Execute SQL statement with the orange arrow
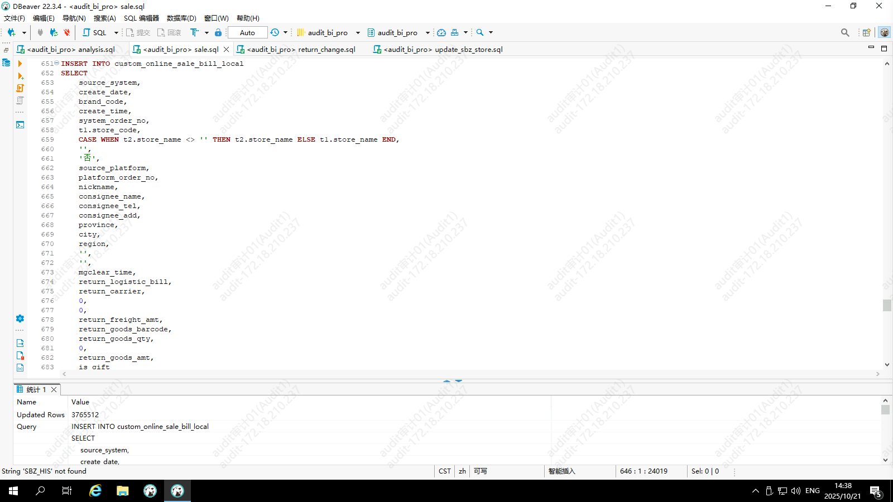This screenshot has height=502, width=893. (x=20, y=64)
